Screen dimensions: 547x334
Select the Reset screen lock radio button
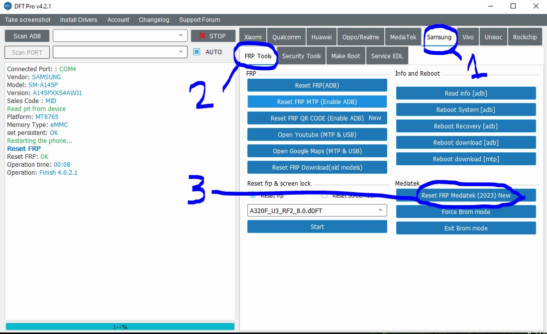[325, 196]
